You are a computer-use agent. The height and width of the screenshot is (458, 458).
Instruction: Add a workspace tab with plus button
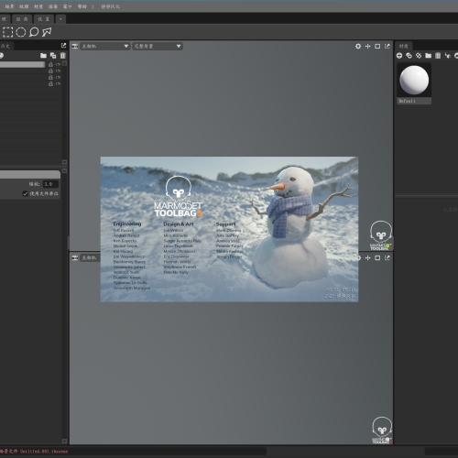pyautogui.click(x=60, y=19)
